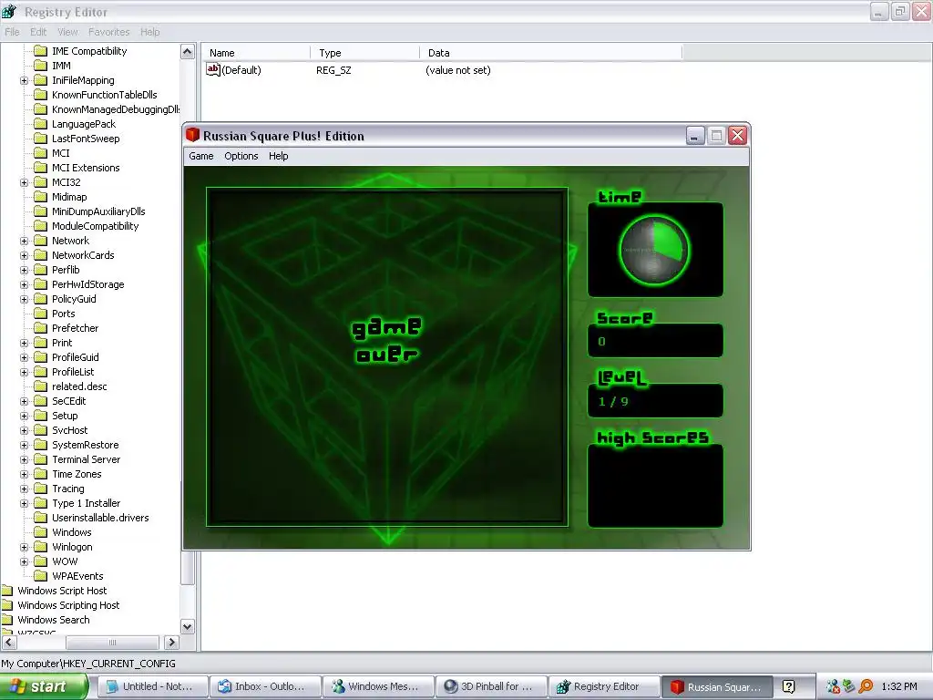The height and width of the screenshot is (700, 933).
Task: Click the LanguagePack folder icon
Action: (40, 124)
